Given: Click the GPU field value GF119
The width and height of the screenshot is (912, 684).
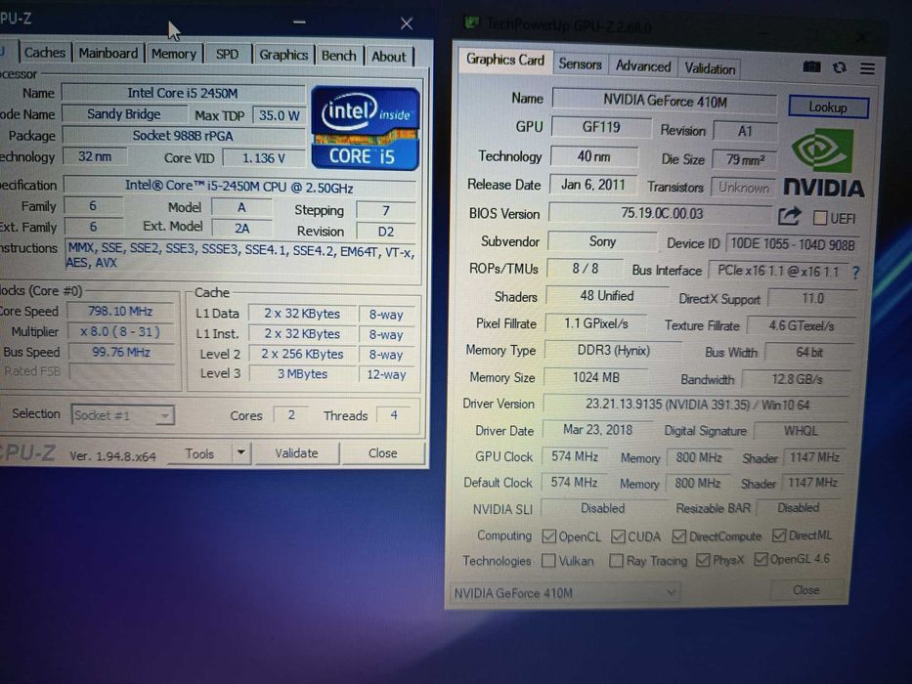Looking at the screenshot, I should 601,127.
